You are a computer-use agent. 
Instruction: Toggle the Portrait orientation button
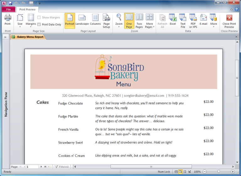[70, 21]
